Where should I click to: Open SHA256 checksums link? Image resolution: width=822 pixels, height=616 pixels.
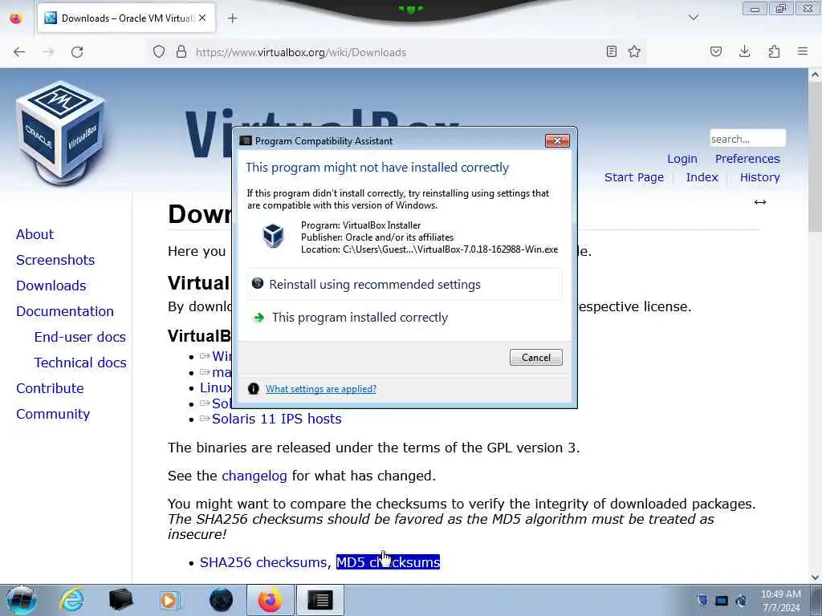(x=263, y=562)
